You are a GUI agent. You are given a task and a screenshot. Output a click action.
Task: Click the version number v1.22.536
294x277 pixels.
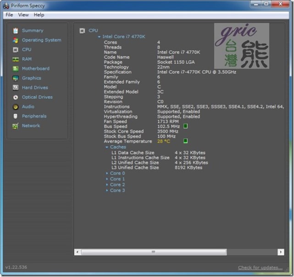pyautogui.click(x=16, y=267)
